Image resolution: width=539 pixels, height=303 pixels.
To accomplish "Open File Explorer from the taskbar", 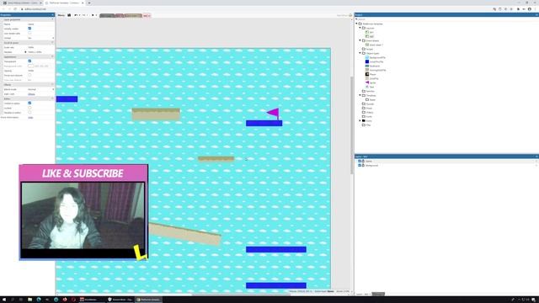I will (30, 300).
